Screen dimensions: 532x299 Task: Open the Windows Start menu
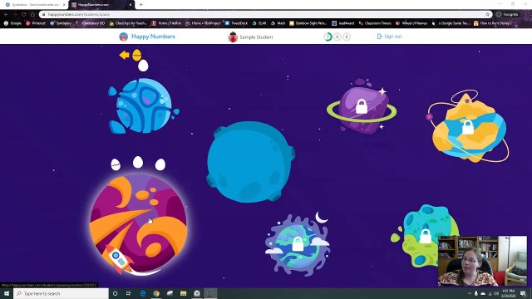click(7, 293)
